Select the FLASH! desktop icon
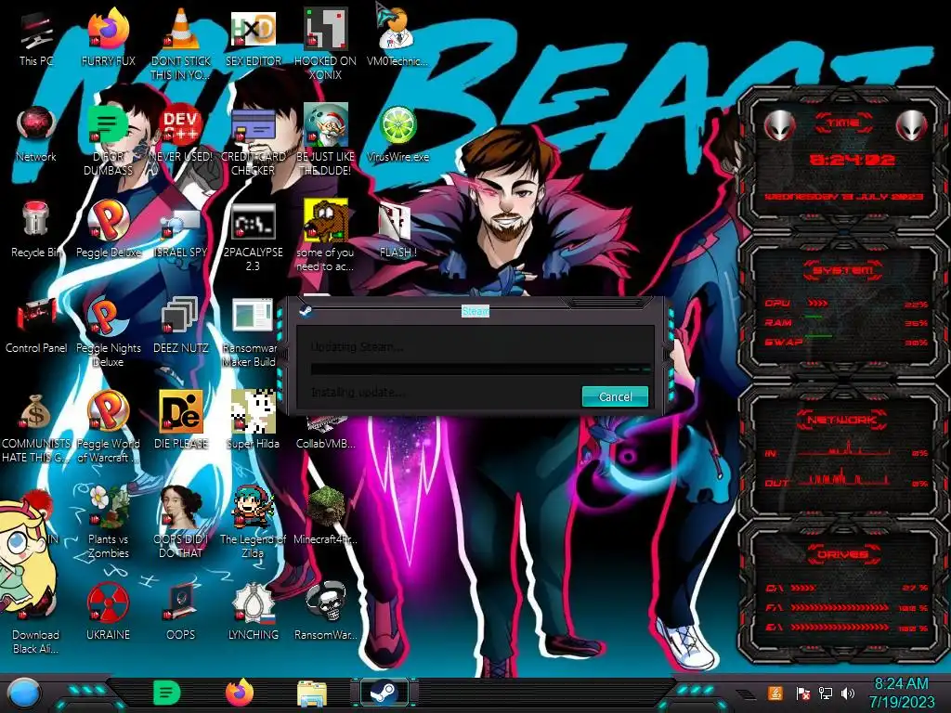Viewport: 951px width, 713px height. pyautogui.click(x=397, y=230)
